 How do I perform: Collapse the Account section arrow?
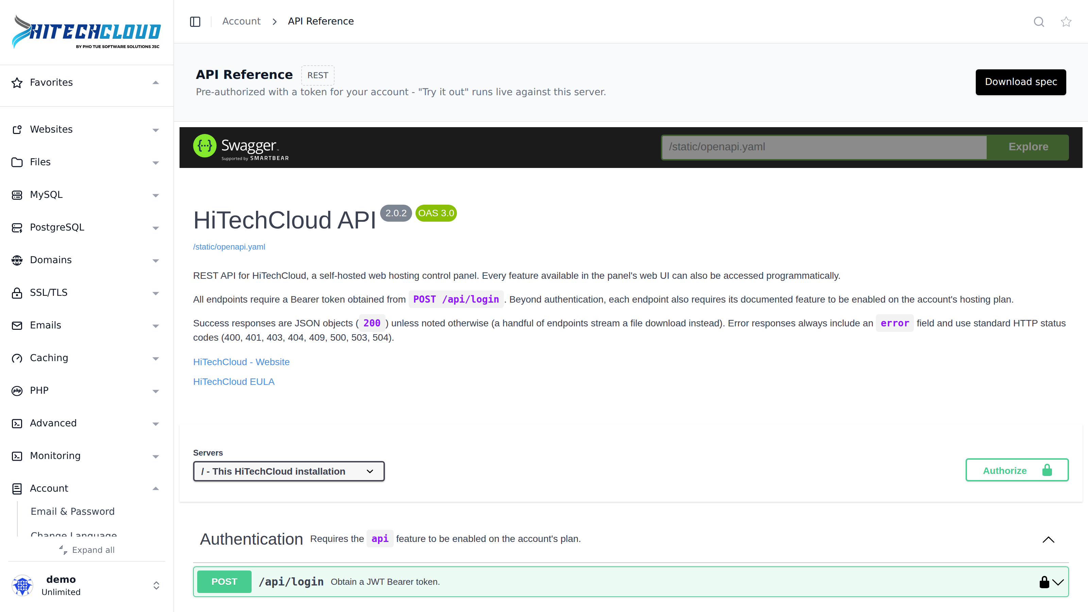click(155, 489)
